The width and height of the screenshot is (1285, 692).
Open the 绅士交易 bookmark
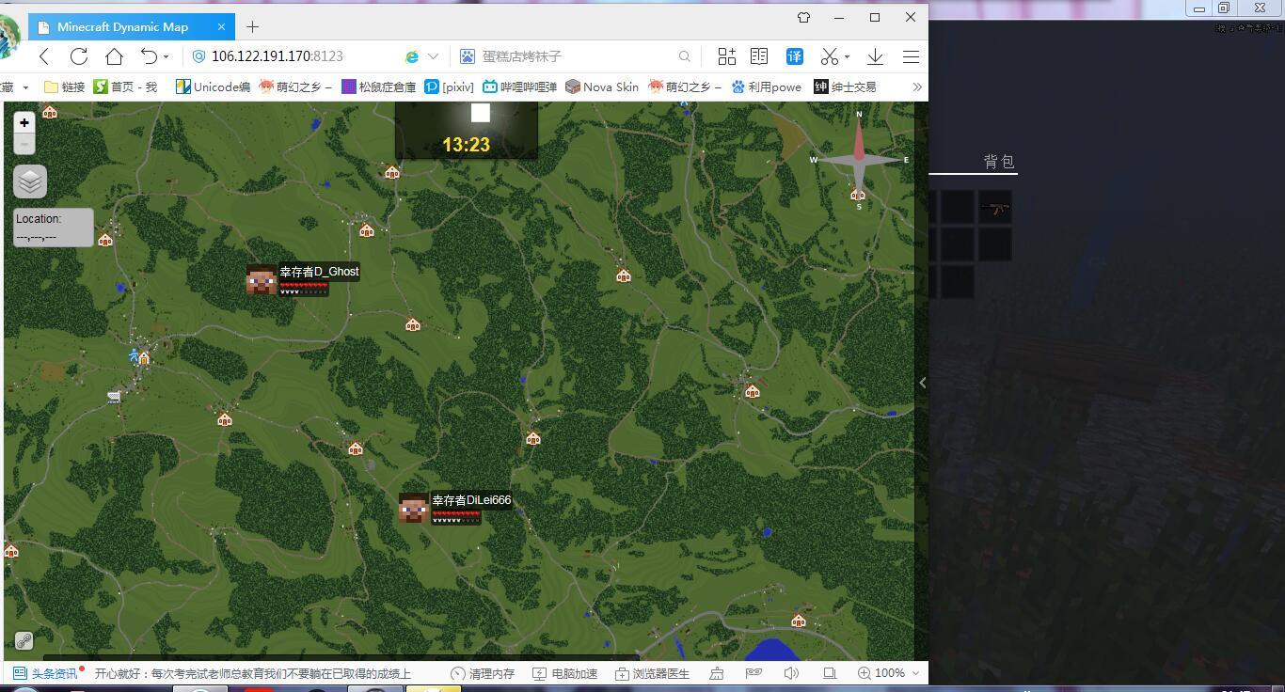pyautogui.click(x=845, y=86)
